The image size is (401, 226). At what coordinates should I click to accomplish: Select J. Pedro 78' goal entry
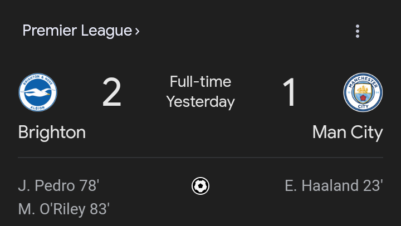pyautogui.click(x=59, y=185)
